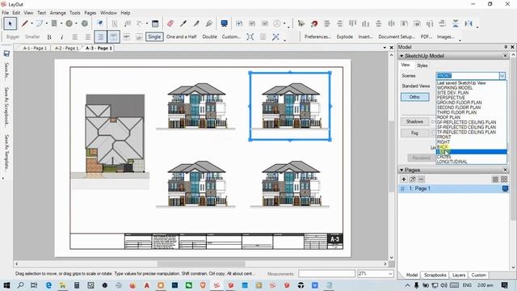Image resolution: width=517 pixels, height=291 pixels.
Task: Click the red magnet snap icon
Action: coord(314,23)
